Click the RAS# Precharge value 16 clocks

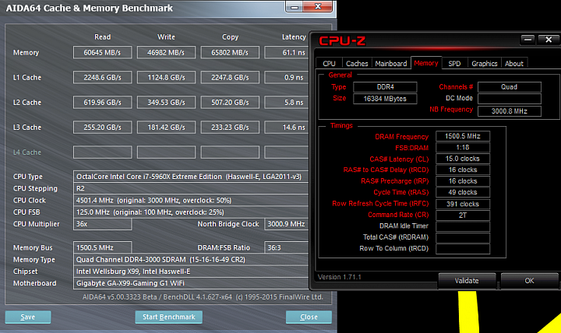pos(463,181)
